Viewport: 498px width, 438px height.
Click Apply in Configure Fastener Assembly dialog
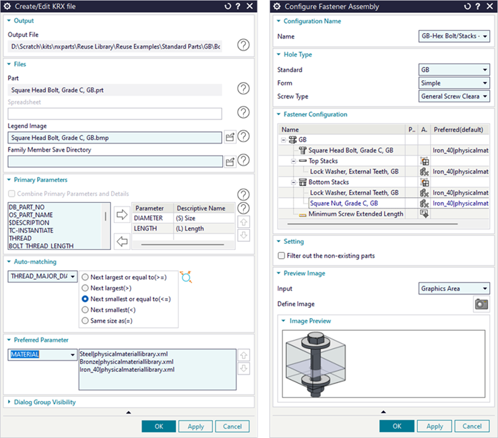435,427
